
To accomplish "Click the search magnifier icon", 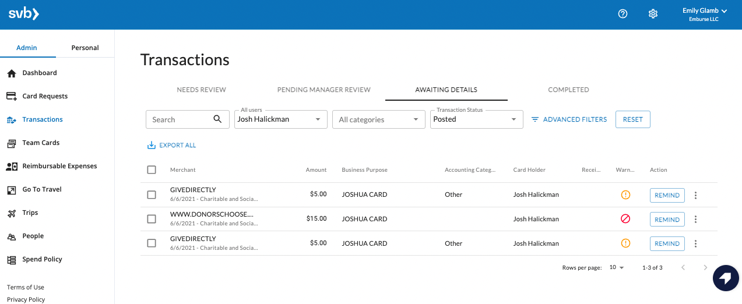I will [x=217, y=119].
